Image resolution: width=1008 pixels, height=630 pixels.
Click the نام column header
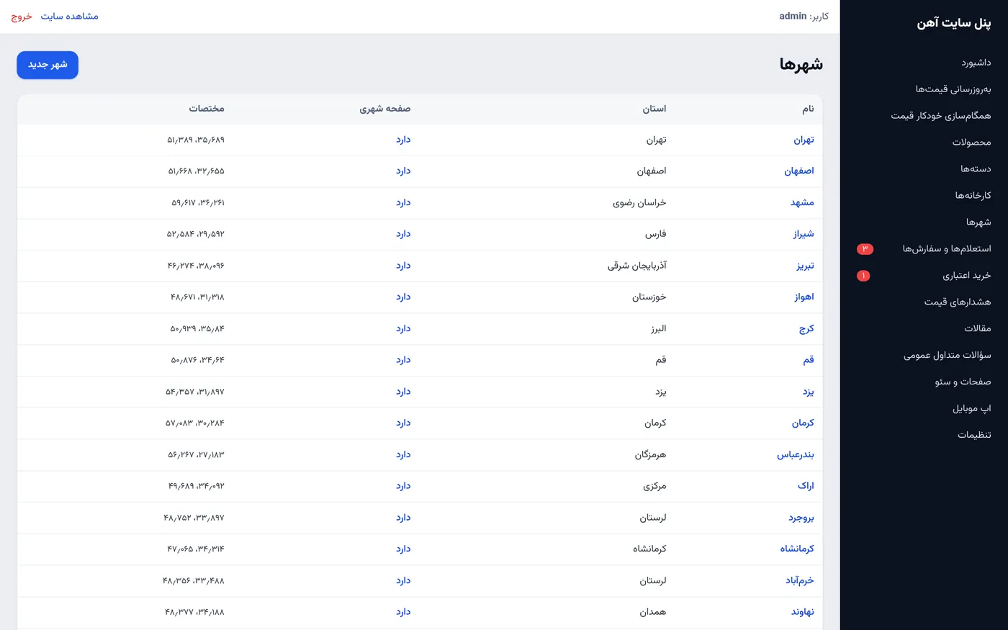tap(809, 109)
